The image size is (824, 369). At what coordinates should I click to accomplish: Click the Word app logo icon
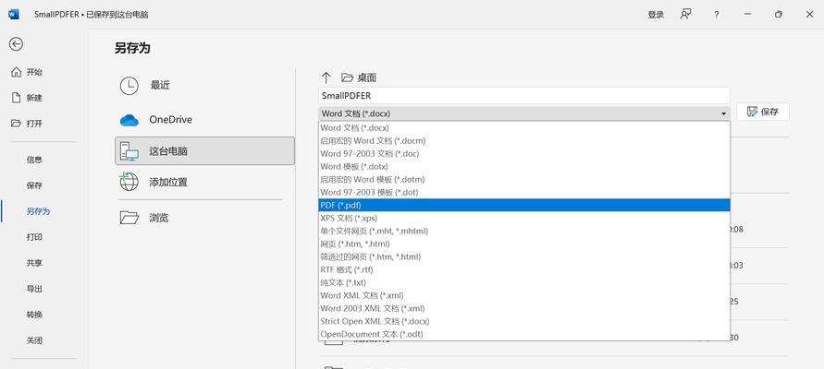tap(13, 14)
